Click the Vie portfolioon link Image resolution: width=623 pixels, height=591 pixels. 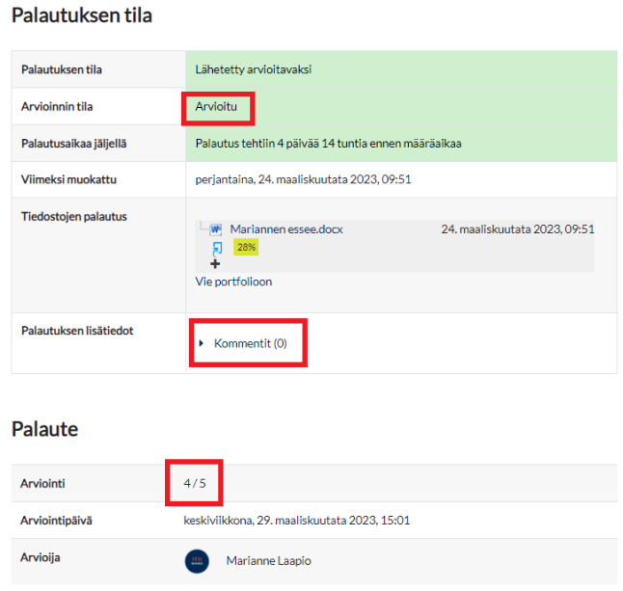tap(232, 282)
